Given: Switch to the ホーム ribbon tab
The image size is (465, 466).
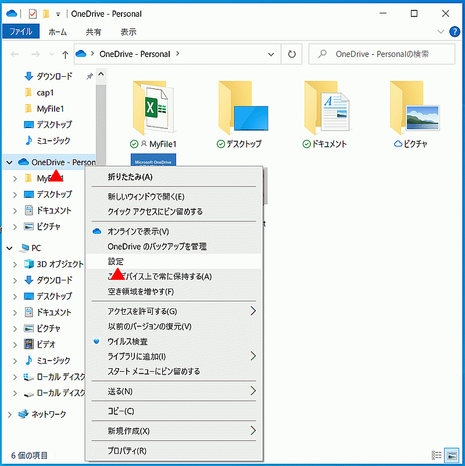Looking at the screenshot, I should 58,32.
